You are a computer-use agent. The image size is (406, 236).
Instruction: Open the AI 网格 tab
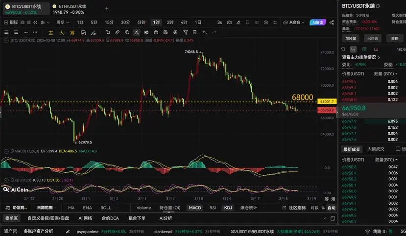[85, 218]
